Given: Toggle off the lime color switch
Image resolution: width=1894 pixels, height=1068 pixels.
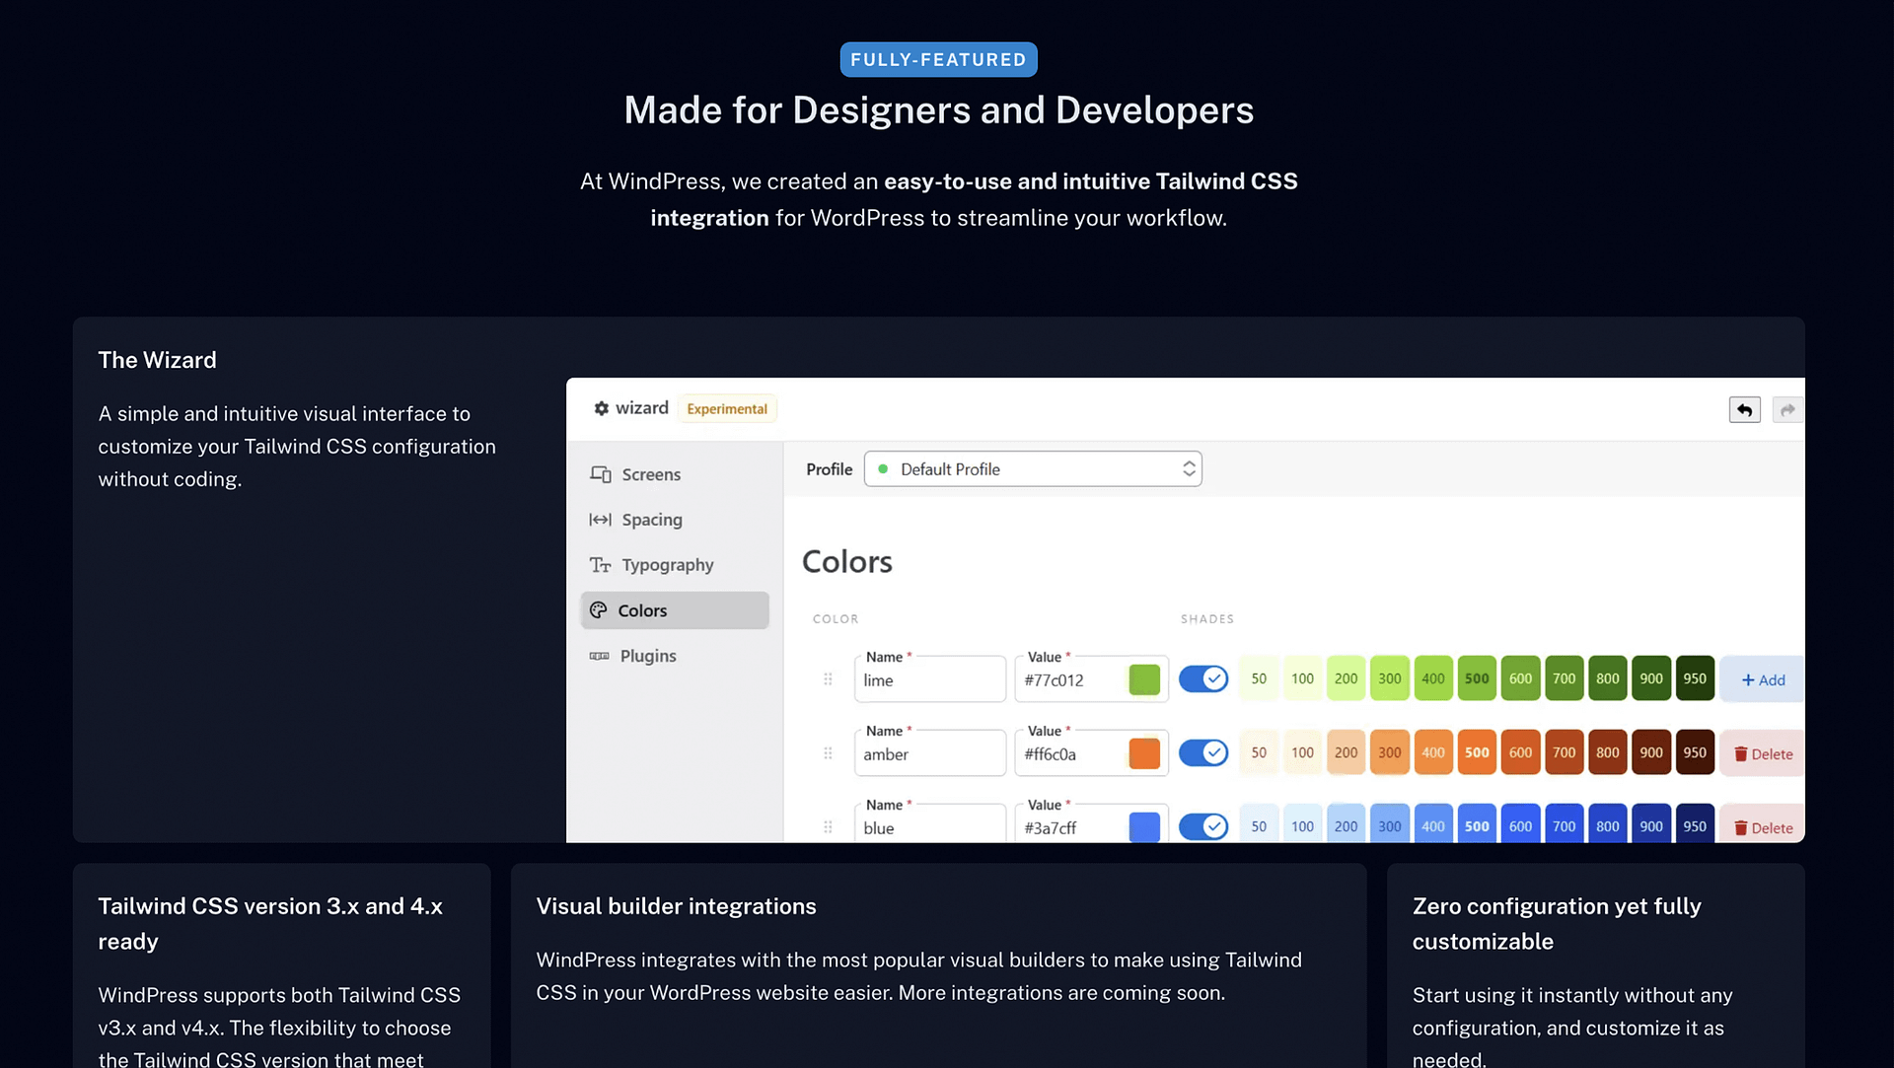Looking at the screenshot, I should [1202, 678].
